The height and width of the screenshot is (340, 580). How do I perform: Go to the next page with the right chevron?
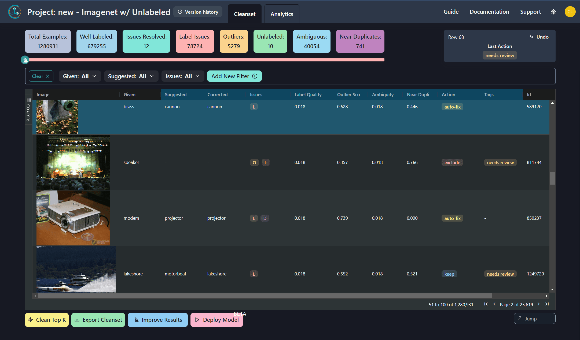pyautogui.click(x=538, y=304)
